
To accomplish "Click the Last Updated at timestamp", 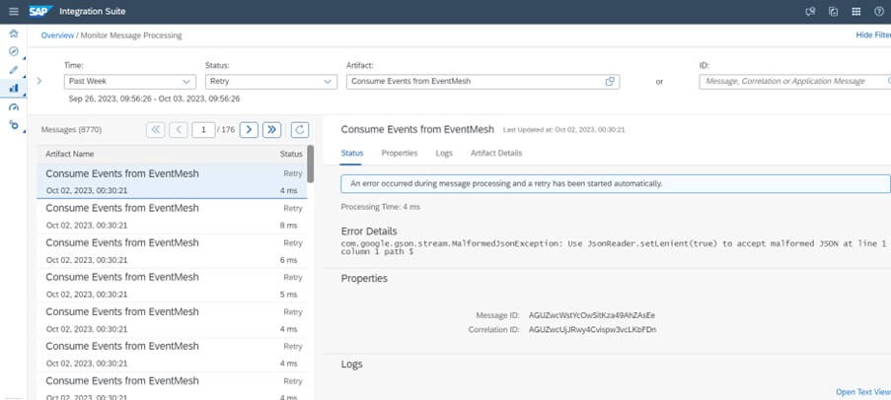I will pyautogui.click(x=563, y=130).
